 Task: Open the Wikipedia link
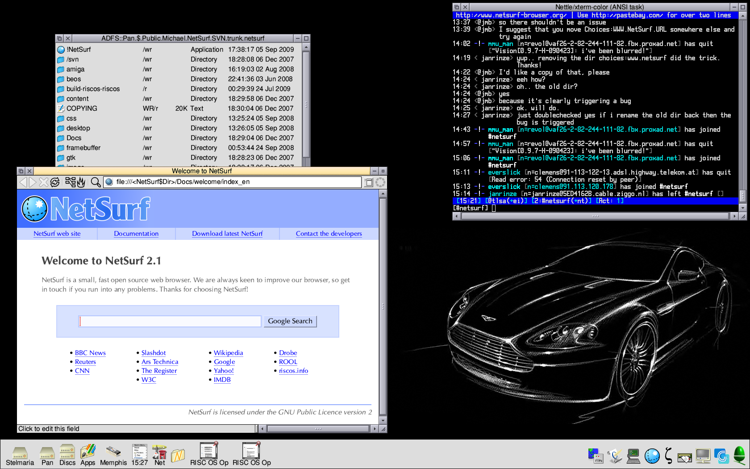coord(228,353)
